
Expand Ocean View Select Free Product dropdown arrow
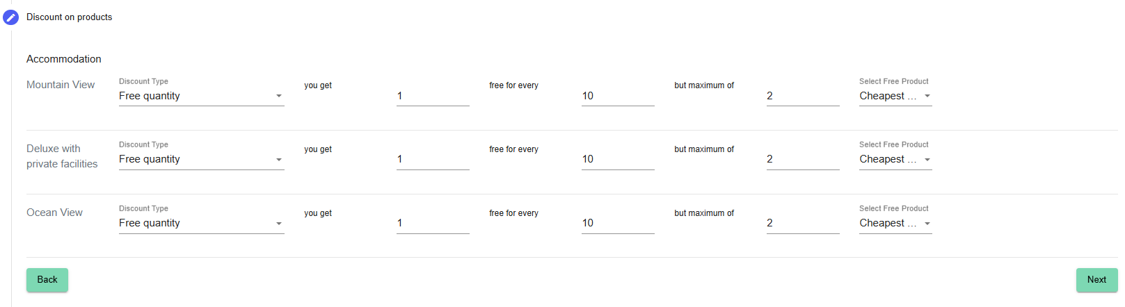coord(927,224)
